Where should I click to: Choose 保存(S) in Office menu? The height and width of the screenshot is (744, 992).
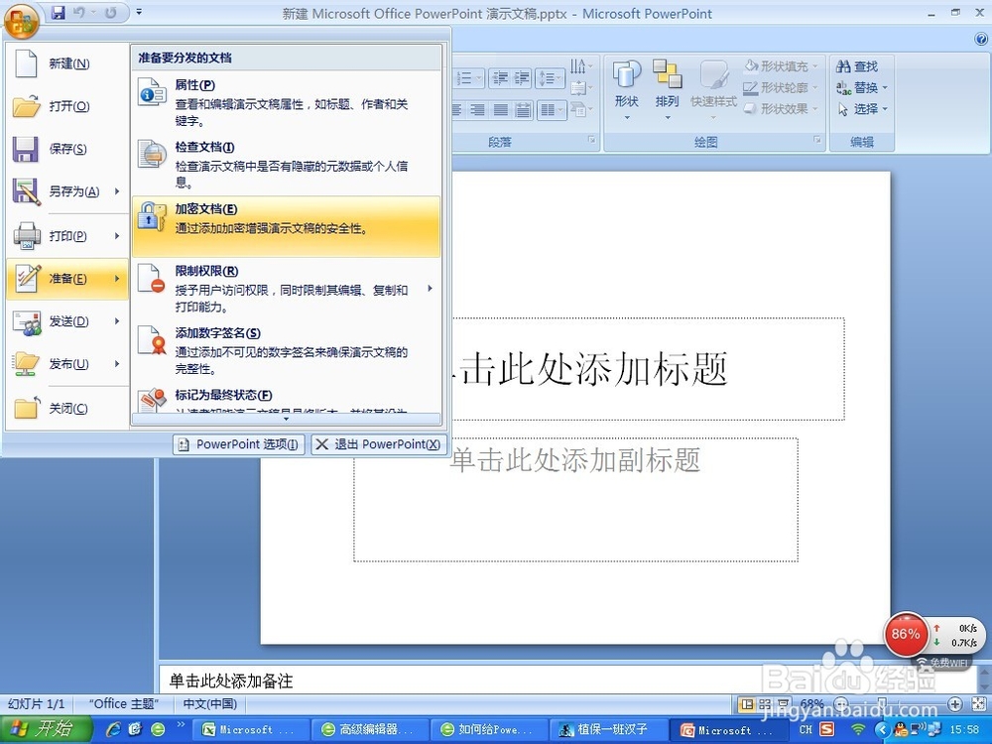point(67,150)
